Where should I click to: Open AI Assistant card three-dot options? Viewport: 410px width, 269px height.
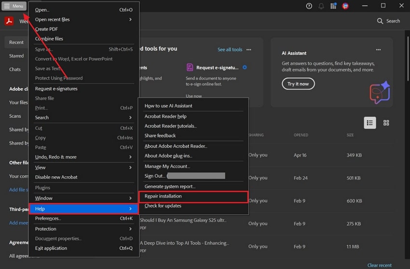click(378, 49)
